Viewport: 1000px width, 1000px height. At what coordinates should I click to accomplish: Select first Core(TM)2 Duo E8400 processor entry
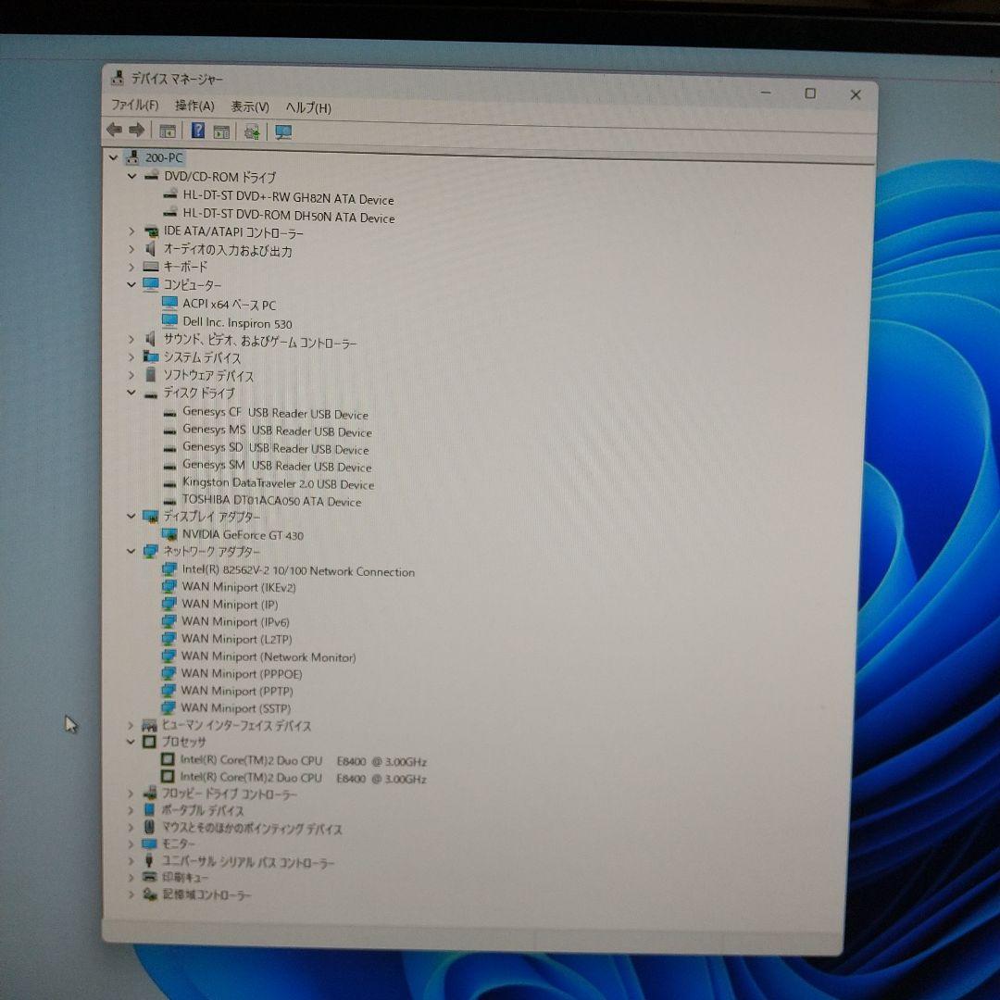click(303, 761)
